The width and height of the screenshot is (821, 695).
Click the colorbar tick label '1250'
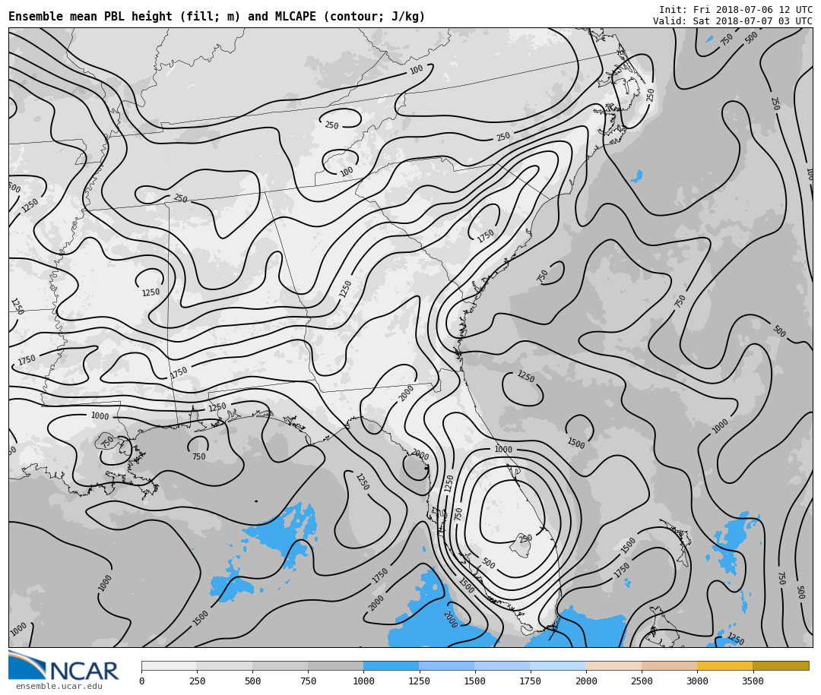click(x=419, y=681)
